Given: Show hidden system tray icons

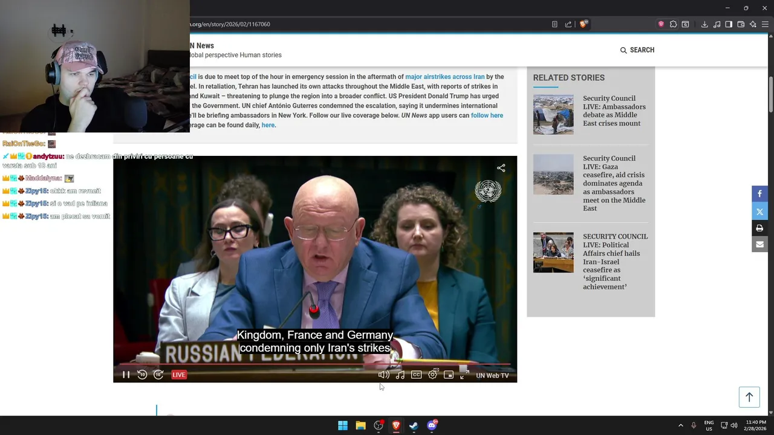Looking at the screenshot, I should point(680,425).
